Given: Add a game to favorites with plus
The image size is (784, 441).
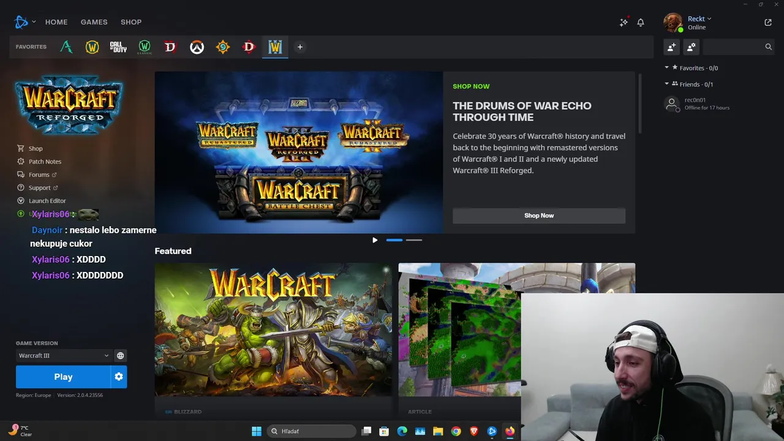Looking at the screenshot, I should [x=300, y=47].
